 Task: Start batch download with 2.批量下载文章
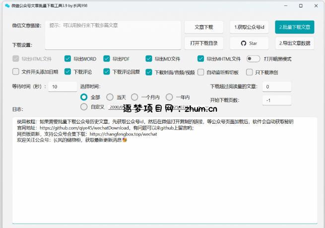[x=295, y=27]
